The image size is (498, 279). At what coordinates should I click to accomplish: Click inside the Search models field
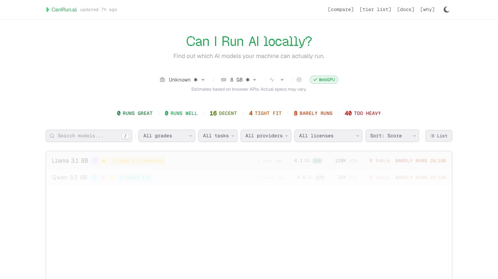click(85, 136)
